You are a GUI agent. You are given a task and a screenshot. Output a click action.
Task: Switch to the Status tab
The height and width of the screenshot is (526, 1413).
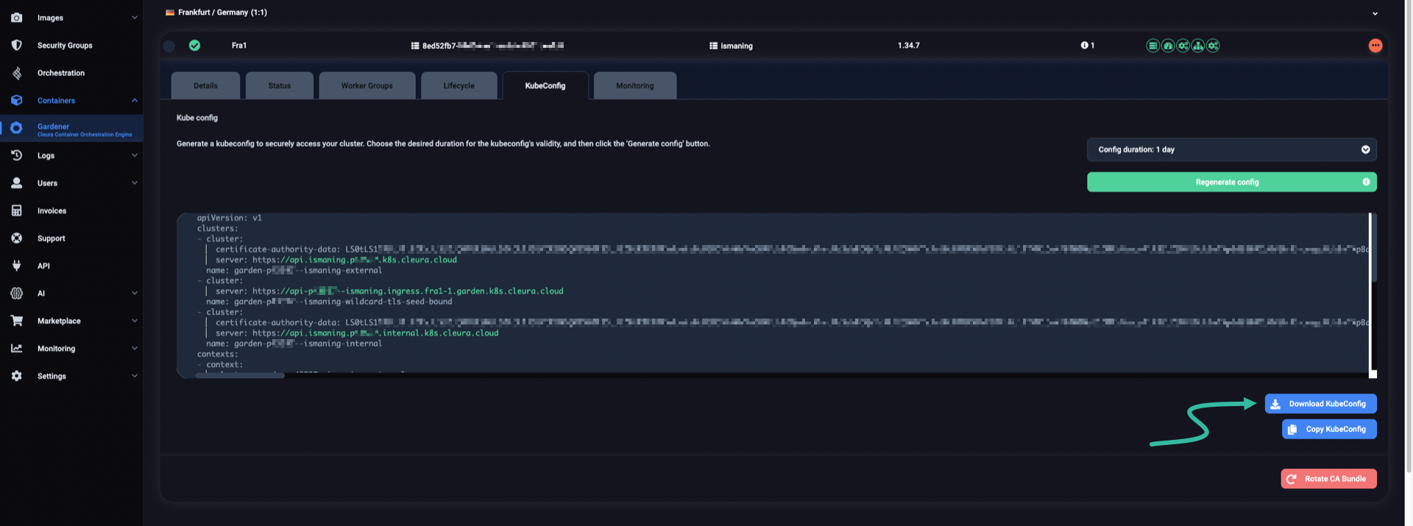[x=280, y=85]
